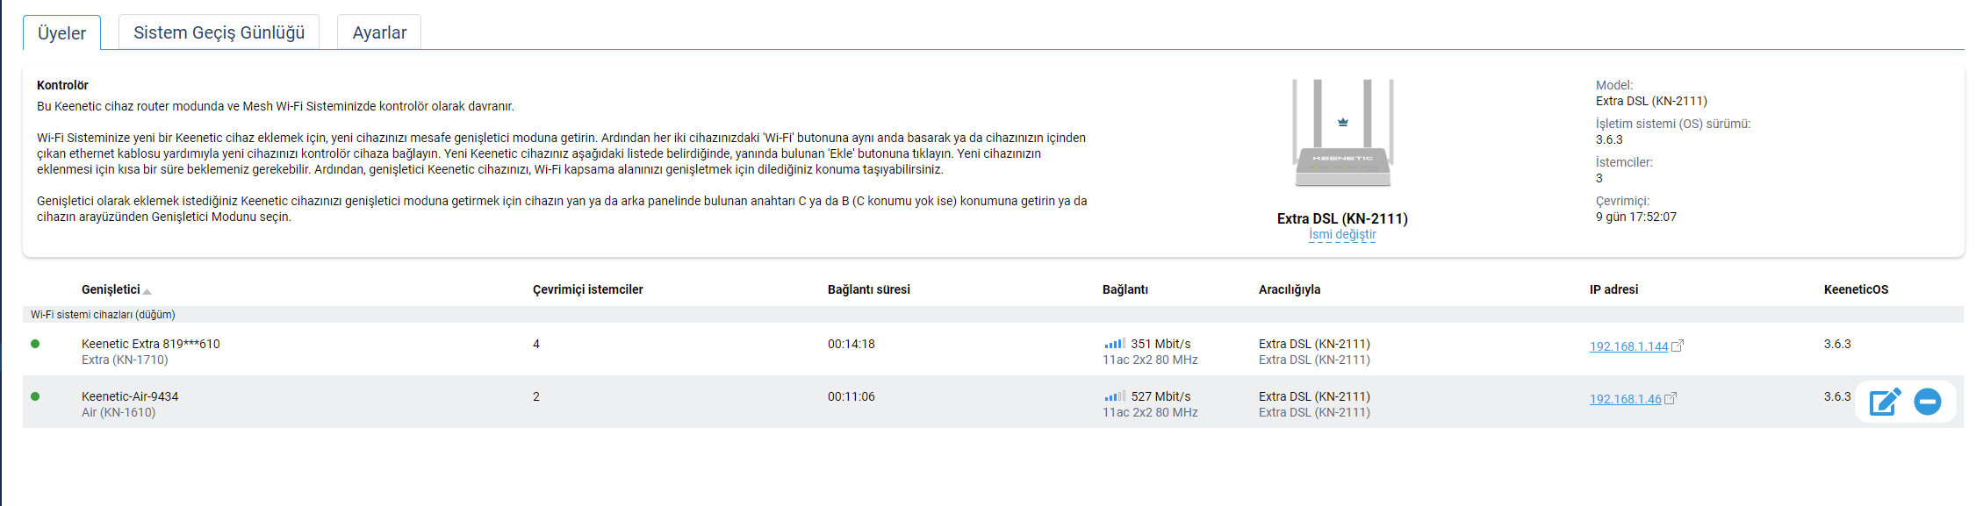Image resolution: width=1976 pixels, height=506 pixels.
Task: Click the İstemciler count 3 in info panel
Action: click(x=1599, y=178)
